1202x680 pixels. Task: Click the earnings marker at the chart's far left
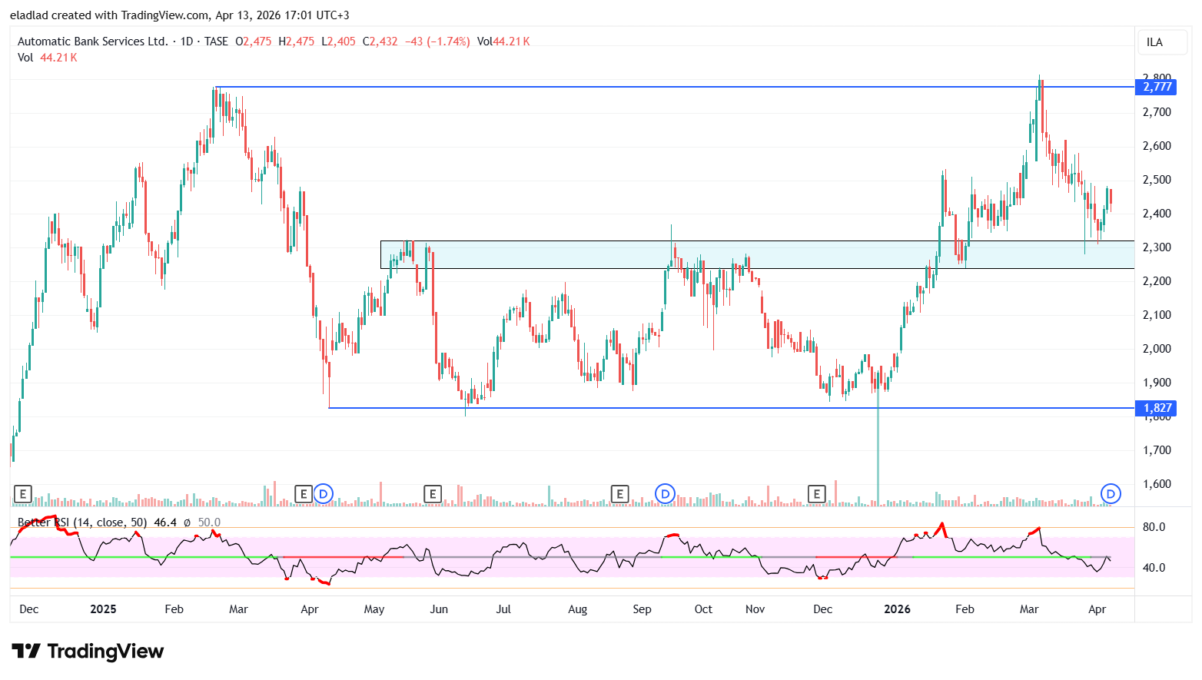click(23, 494)
